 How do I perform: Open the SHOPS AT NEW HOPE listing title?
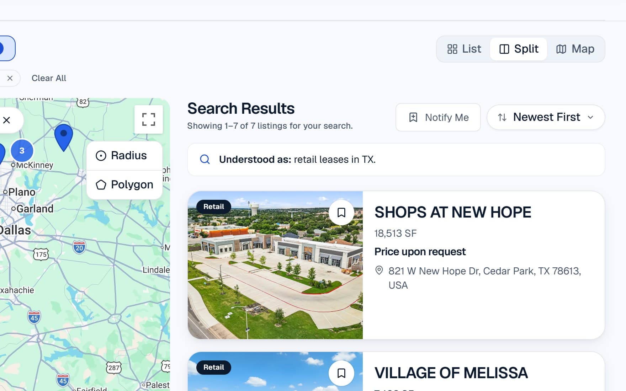453,213
